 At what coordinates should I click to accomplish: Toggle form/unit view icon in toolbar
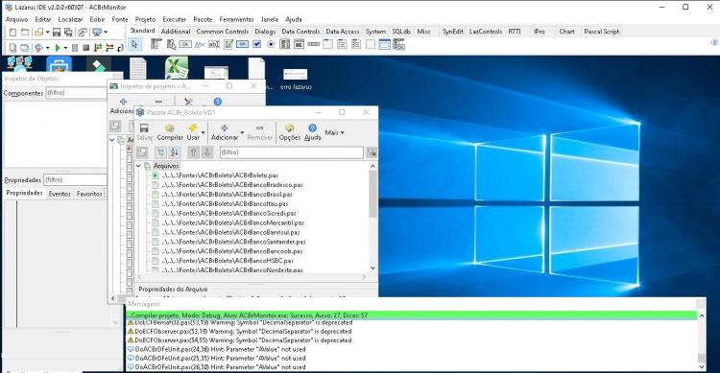83,32
